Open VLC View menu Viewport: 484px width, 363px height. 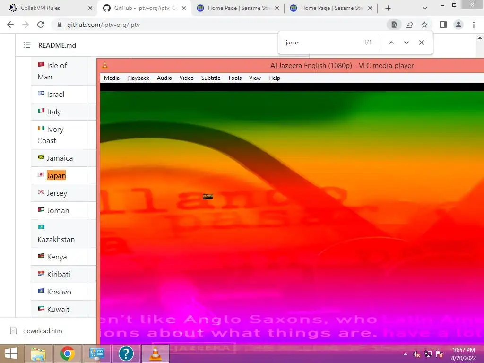(255, 78)
